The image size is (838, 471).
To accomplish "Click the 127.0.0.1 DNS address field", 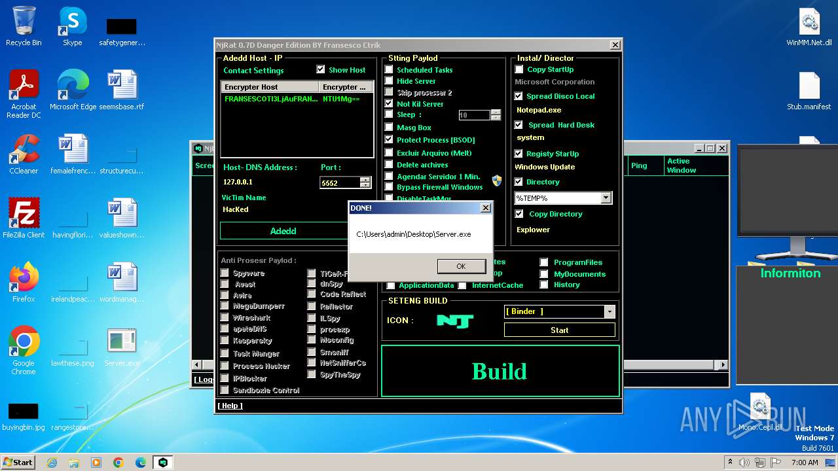I will [238, 182].
